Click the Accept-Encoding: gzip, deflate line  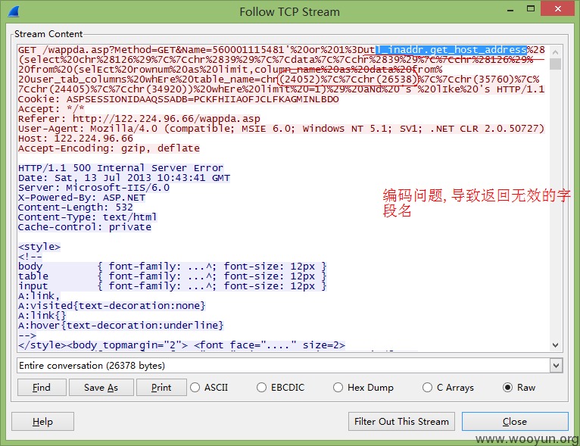[x=109, y=148]
